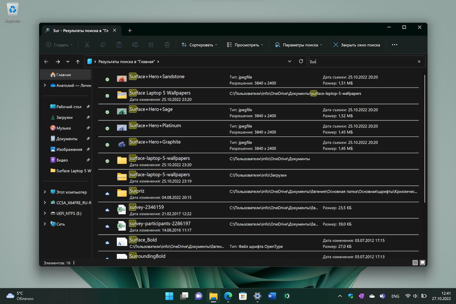Open Microsoft Edge from the taskbar
This screenshot has width=456, height=304.
coord(228,296)
